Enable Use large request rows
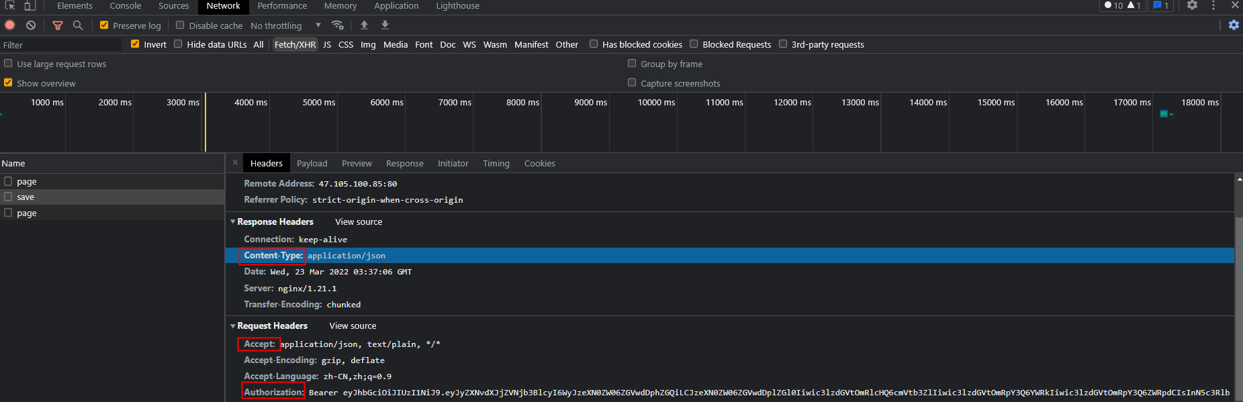1243x402 pixels. click(x=8, y=63)
